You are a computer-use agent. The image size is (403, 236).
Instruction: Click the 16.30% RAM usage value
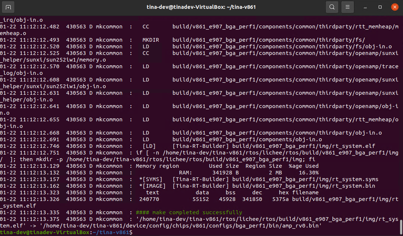pos(308,173)
